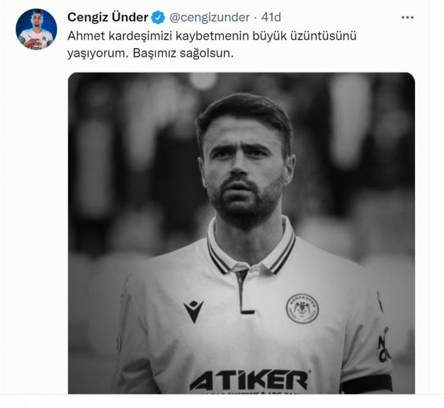Expand the tweet's overflow menu dots
The height and width of the screenshot is (408, 444).
(x=407, y=17)
